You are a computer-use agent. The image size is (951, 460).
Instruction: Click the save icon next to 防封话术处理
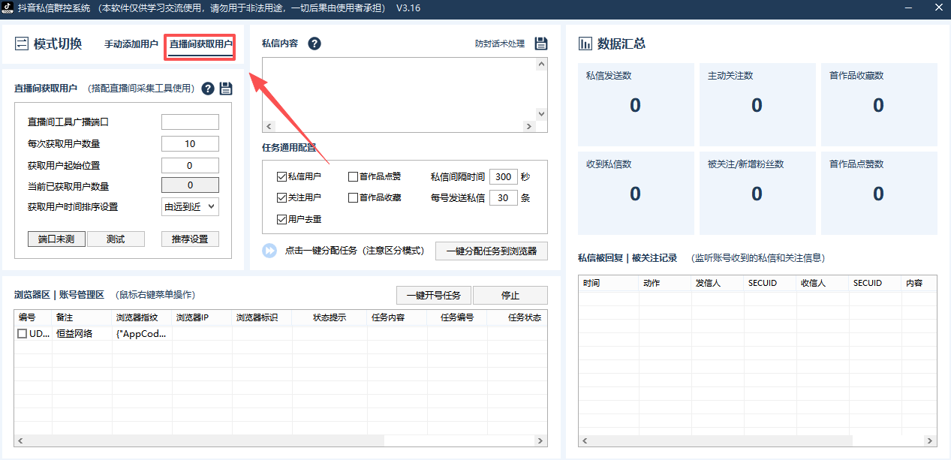pyautogui.click(x=541, y=44)
